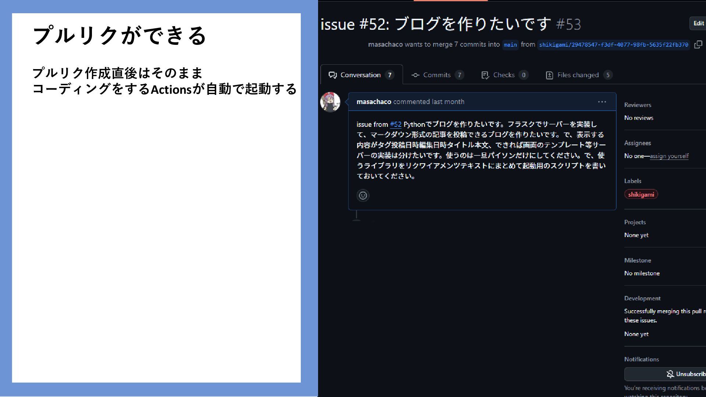The height and width of the screenshot is (397, 706).
Task: Click the pull request title text
Action: point(436,24)
